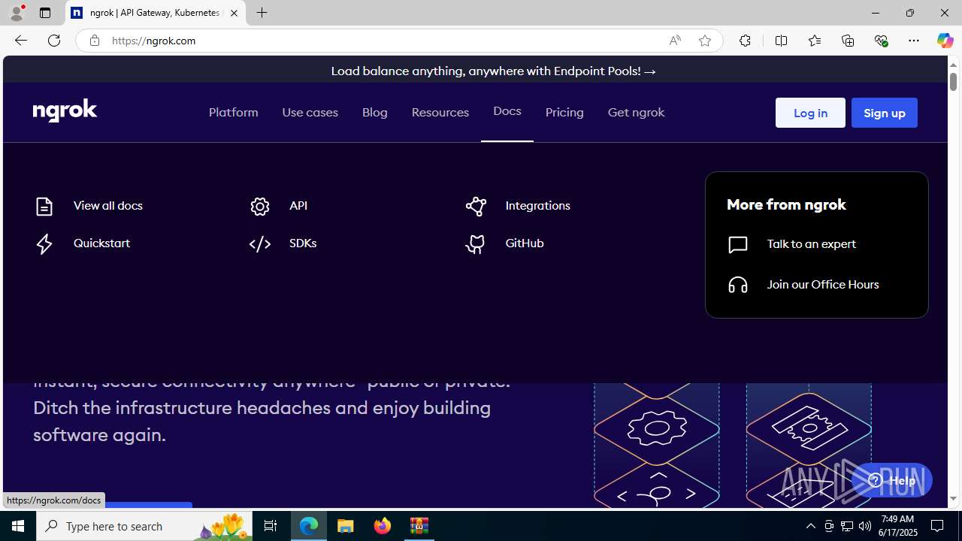Open the taskbar clock and date
Screen dimensions: 962x541
point(898,526)
